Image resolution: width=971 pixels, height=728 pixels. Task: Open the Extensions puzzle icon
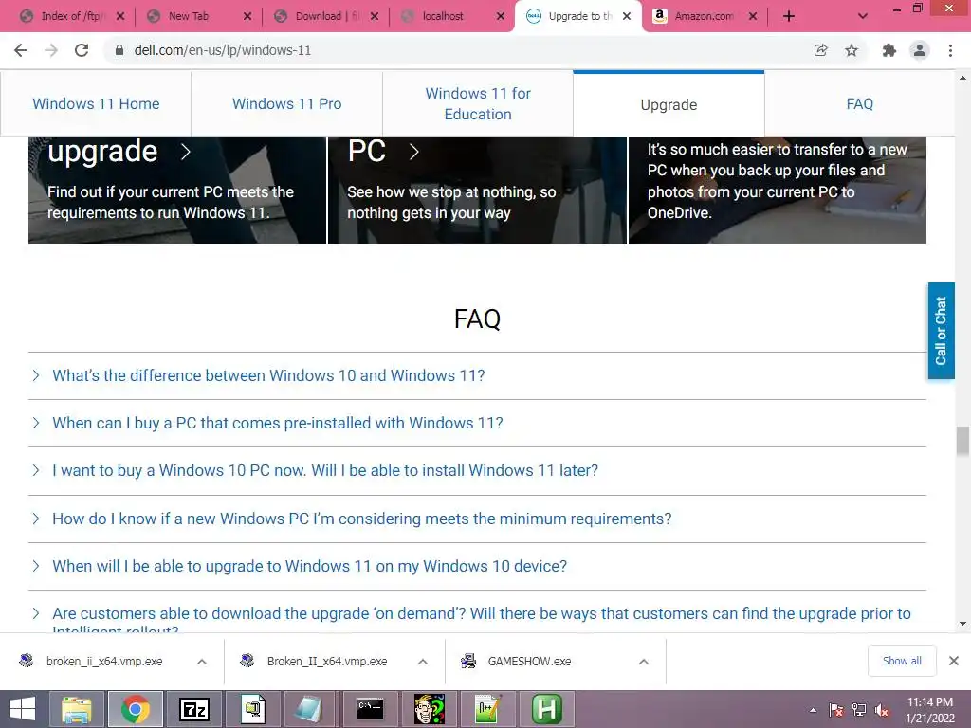[889, 50]
